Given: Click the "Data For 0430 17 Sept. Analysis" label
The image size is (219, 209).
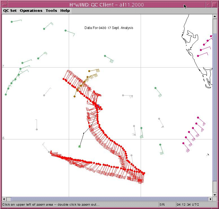Looking at the screenshot, I should coord(109,28).
